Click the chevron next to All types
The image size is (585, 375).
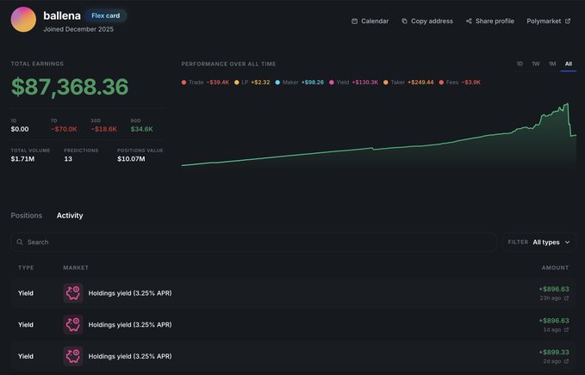coord(568,243)
